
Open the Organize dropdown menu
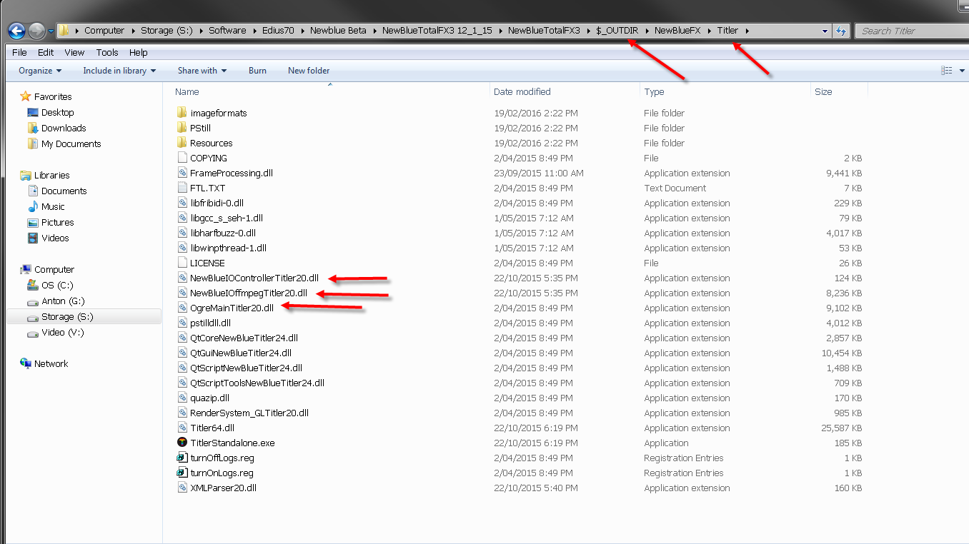pyautogui.click(x=40, y=71)
